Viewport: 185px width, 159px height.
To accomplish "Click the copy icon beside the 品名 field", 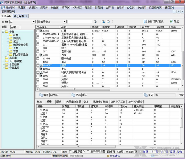I will 73,95.
